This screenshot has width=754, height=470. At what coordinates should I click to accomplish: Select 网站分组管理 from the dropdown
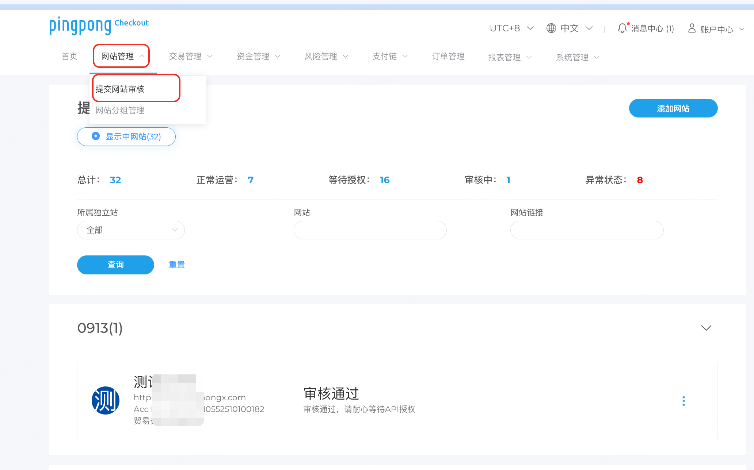point(120,110)
